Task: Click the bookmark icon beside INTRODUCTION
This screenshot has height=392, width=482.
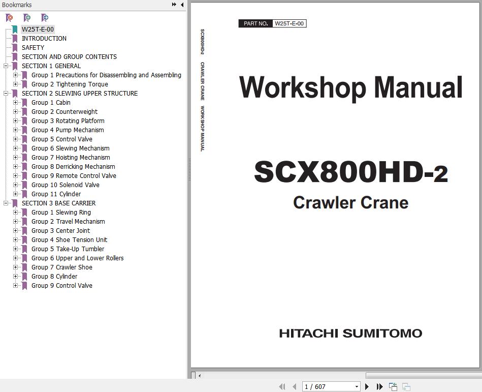Action: coord(15,39)
